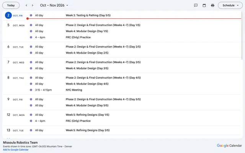Open Week 5: Refining Designs (Day 2/5)
Viewport: 245px width, 153px height.
coord(88,130)
